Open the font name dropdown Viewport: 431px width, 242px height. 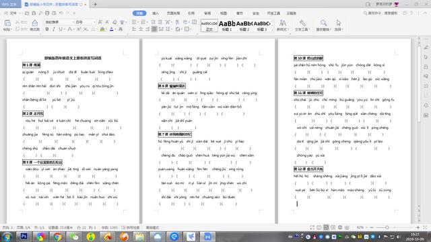(73, 22)
